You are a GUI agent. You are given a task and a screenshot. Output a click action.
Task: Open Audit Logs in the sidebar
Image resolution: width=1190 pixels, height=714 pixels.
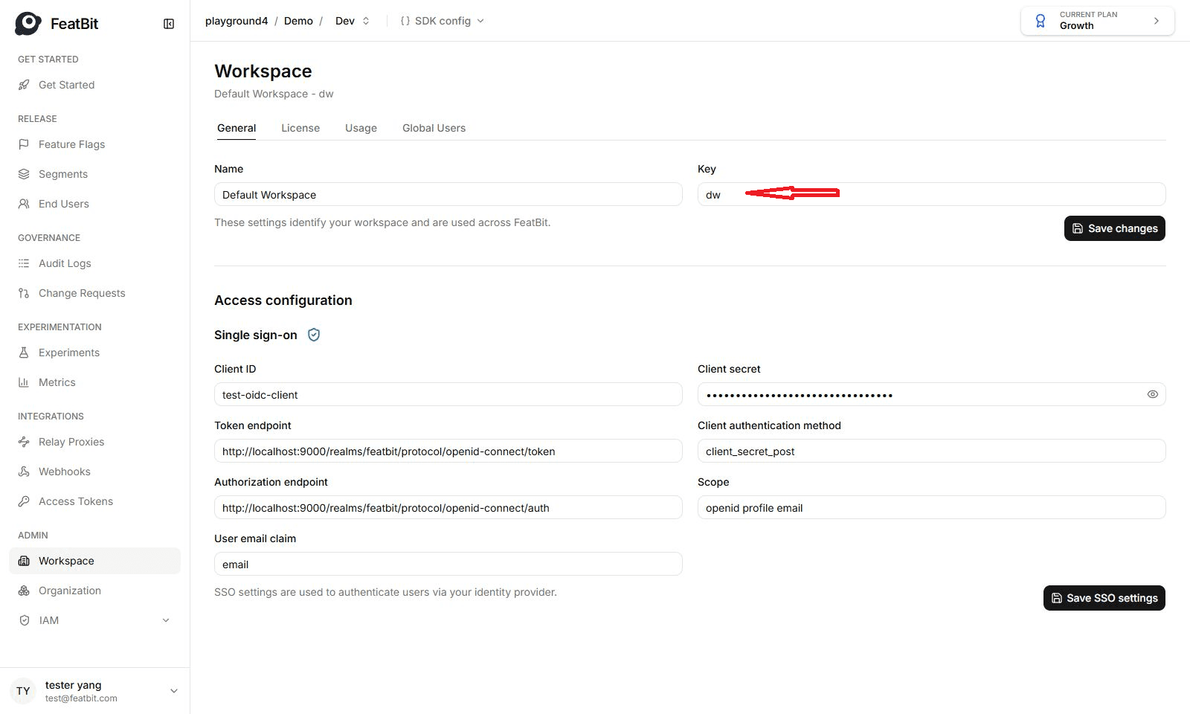point(95,263)
